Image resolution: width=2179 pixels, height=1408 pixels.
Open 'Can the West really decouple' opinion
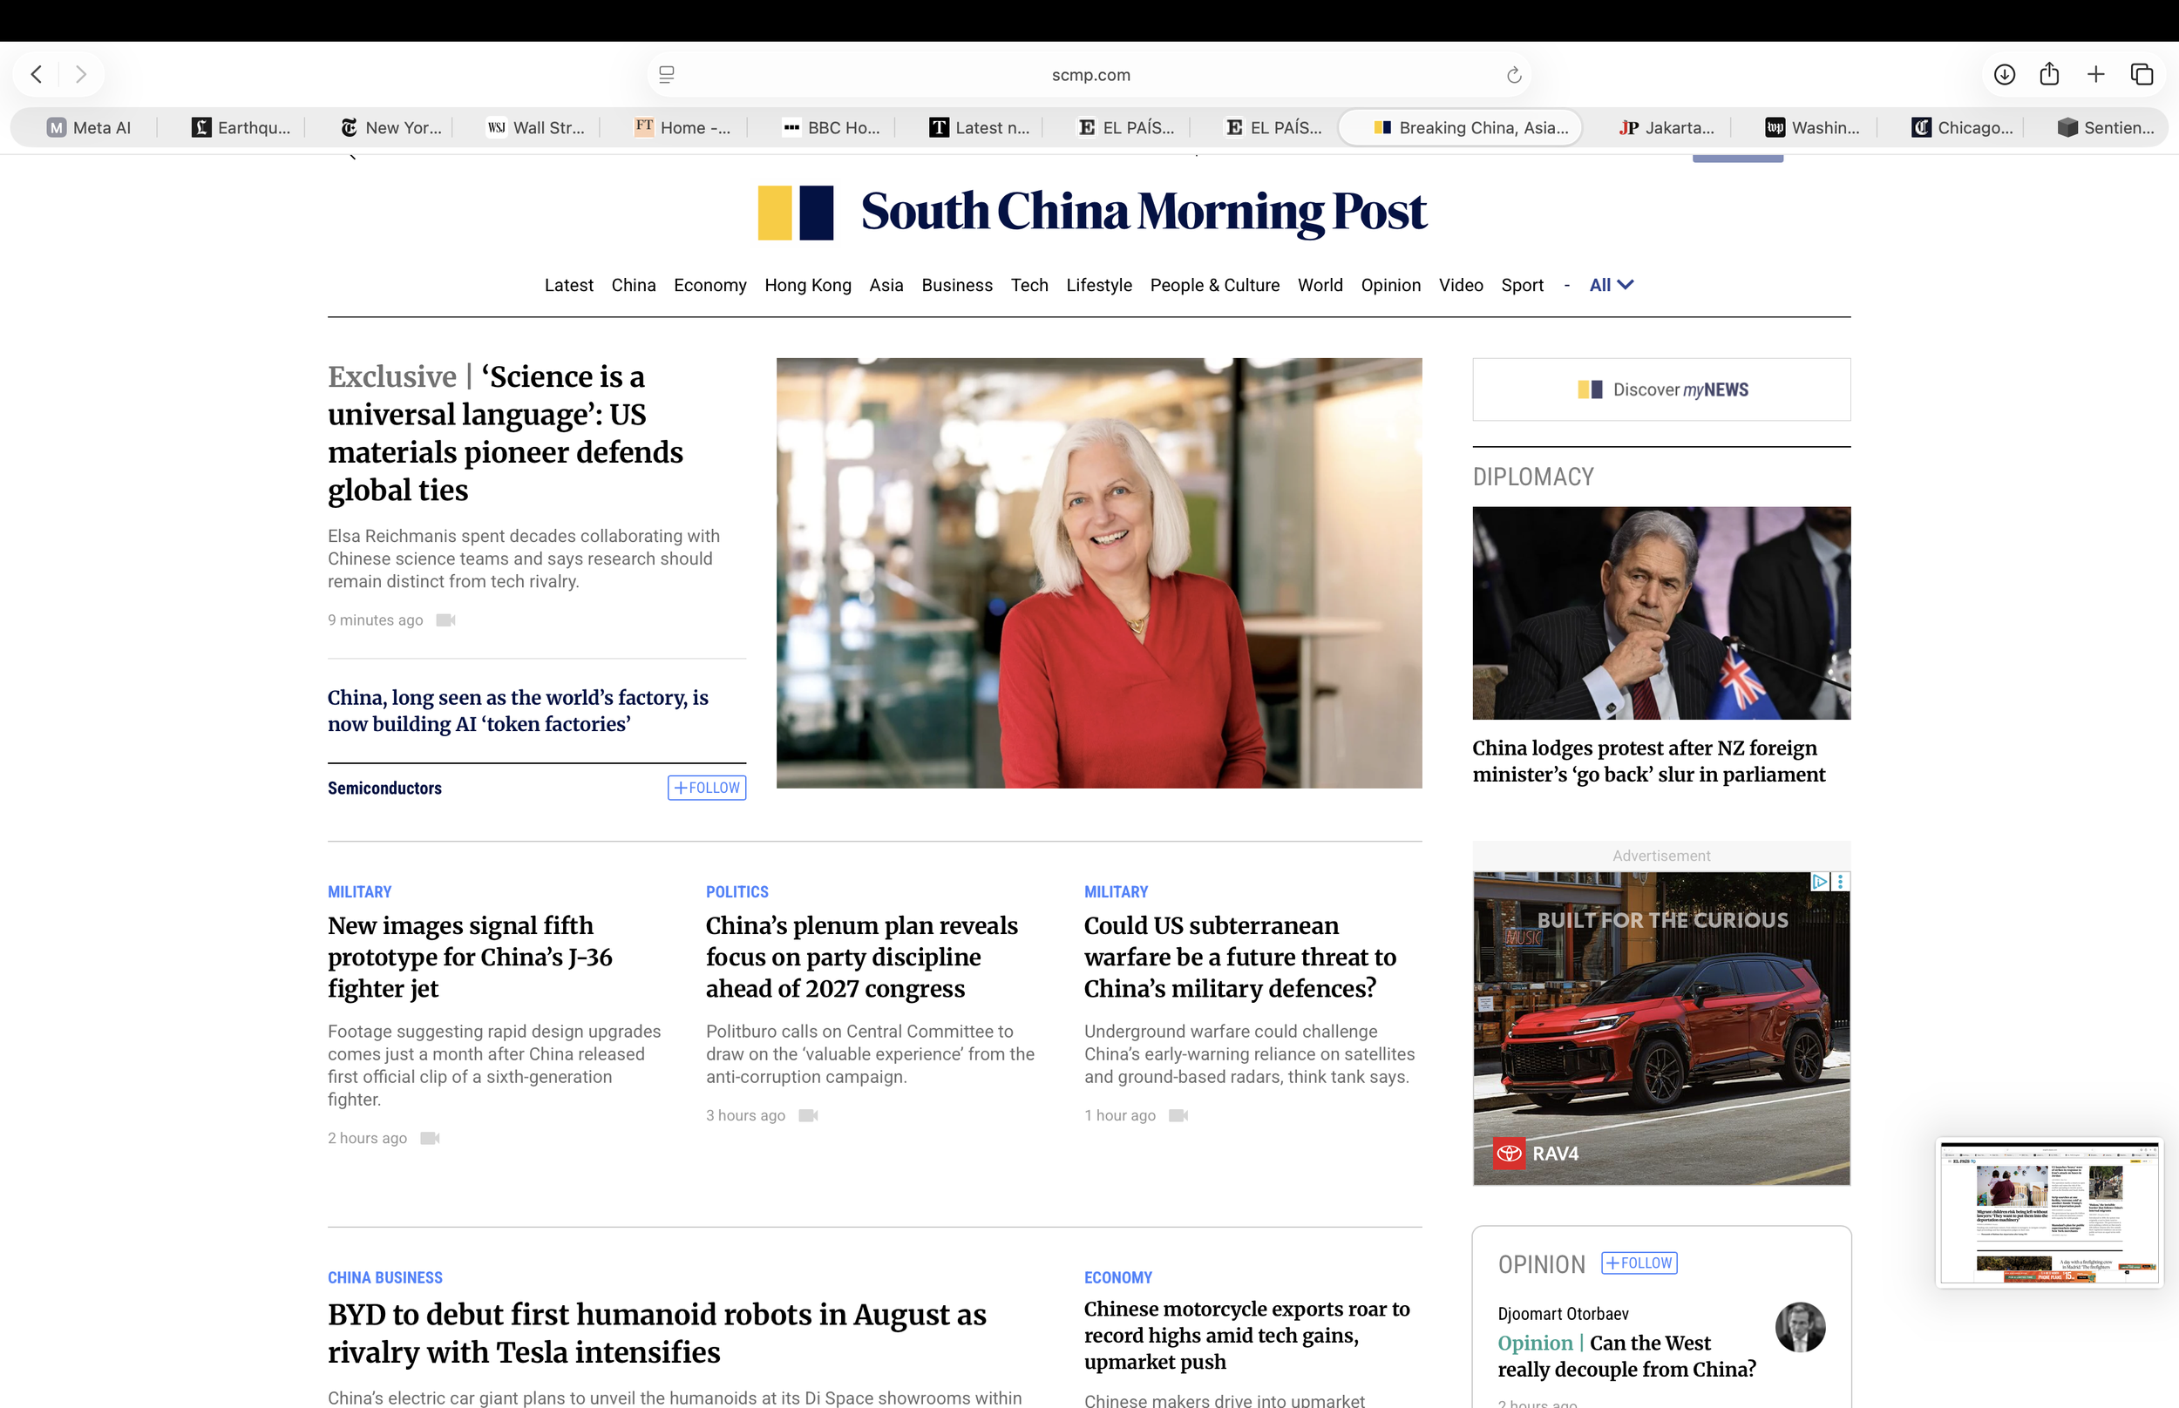pyautogui.click(x=1626, y=1356)
